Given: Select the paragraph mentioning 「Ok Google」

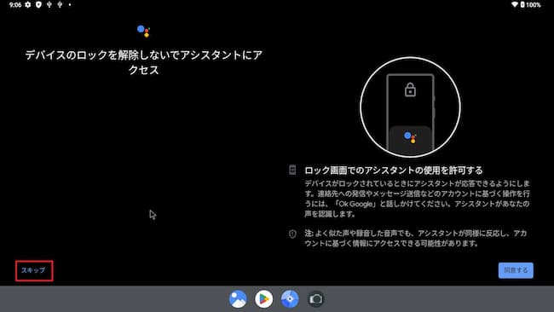Looking at the screenshot, I should (418, 199).
